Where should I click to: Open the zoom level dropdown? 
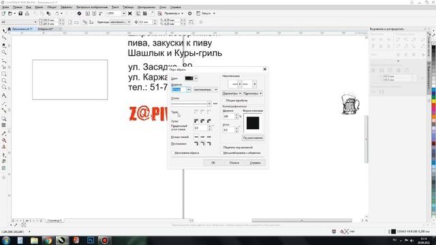tap(124, 14)
